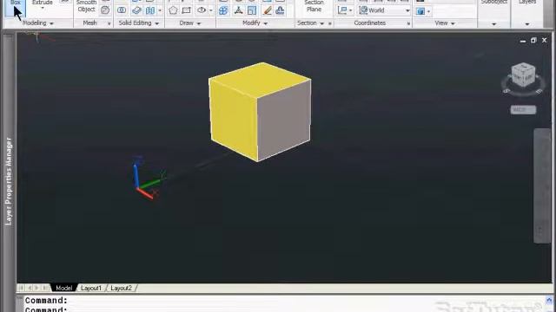The height and width of the screenshot is (312, 556).
Task: Click the Smooth Object mesh button
Action: pyautogui.click(x=86, y=6)
